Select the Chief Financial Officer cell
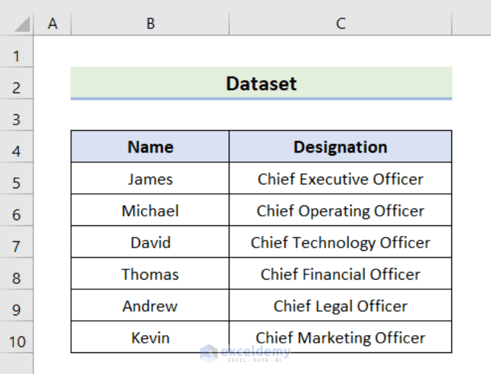Viewport: 491px width, 374px height. click(x=340, y=274)
